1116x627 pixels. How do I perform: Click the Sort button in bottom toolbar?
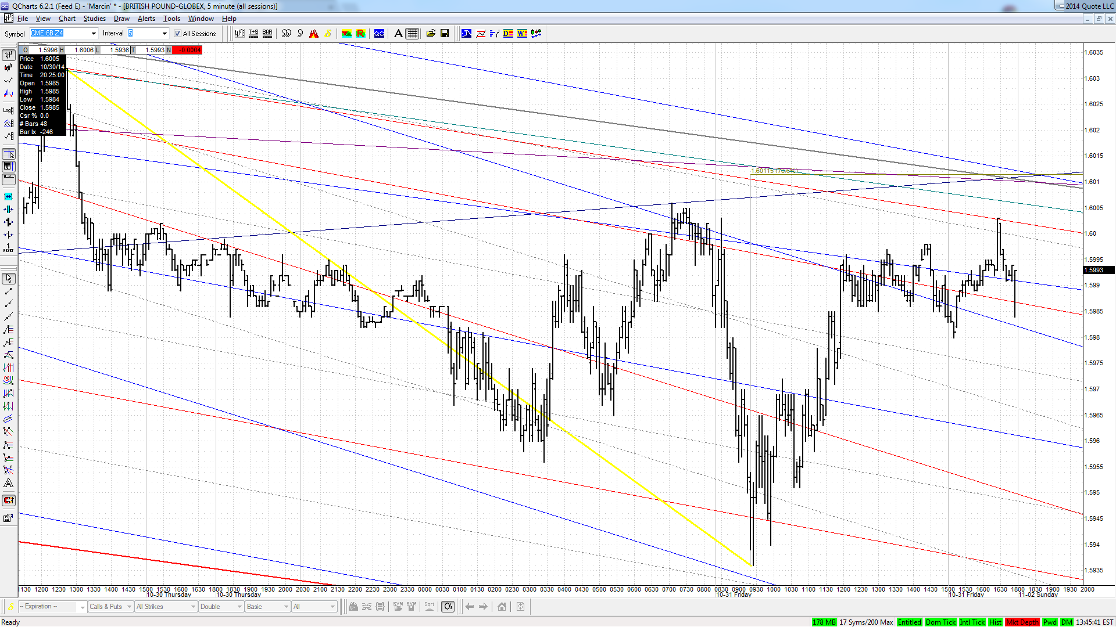(430, 607)
